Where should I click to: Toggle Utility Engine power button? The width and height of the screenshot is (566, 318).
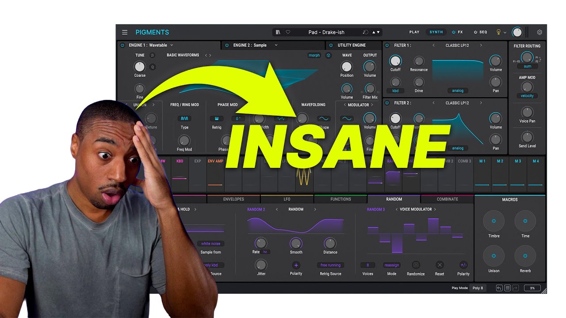coord(331,45)
